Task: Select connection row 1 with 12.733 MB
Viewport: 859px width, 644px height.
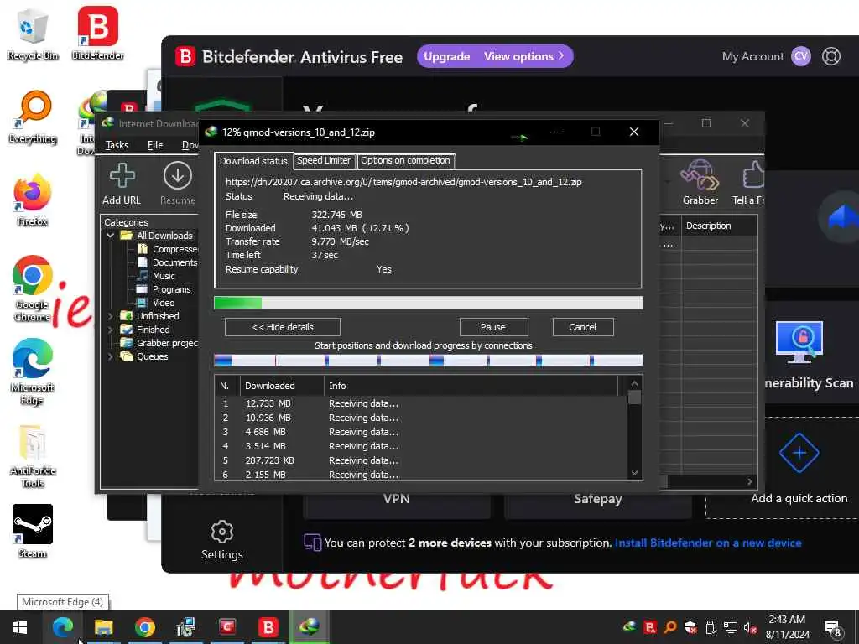Action: 421,403
